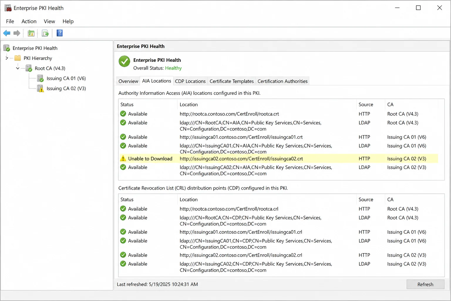451x301 pixels.
Task: Select the rootca.crl HTTP location text
Action: (229, 209)
